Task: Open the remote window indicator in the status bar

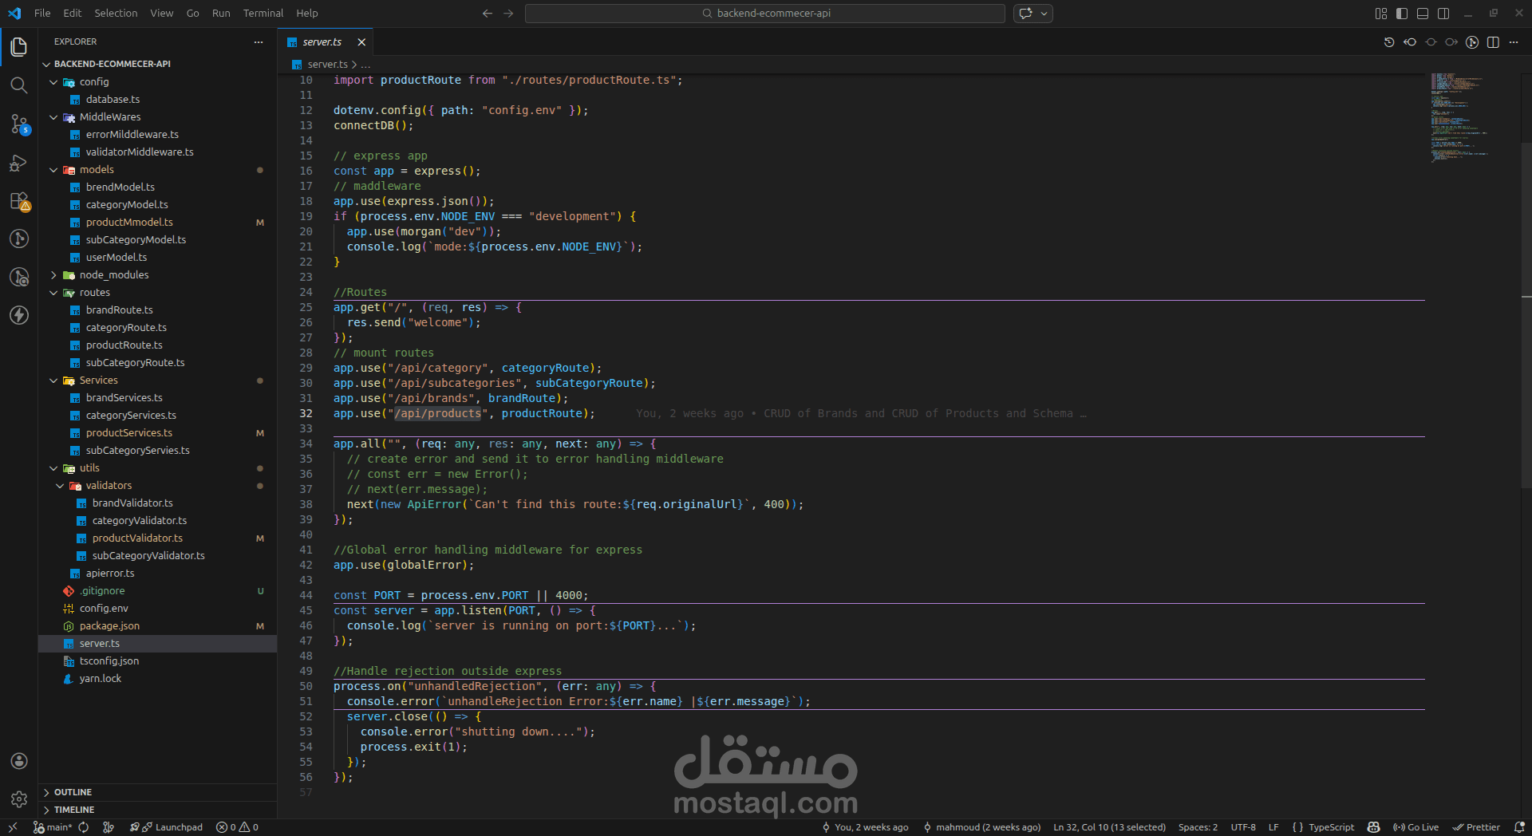Action: [x=13, y=827]
